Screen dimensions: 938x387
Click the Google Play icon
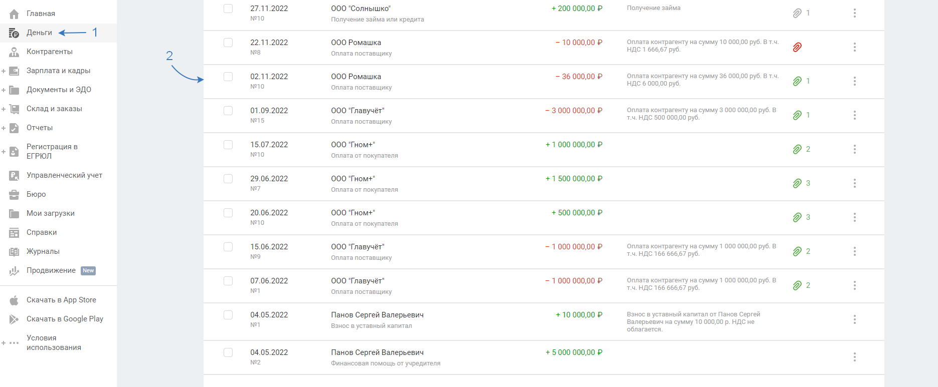tap(14, 319)
